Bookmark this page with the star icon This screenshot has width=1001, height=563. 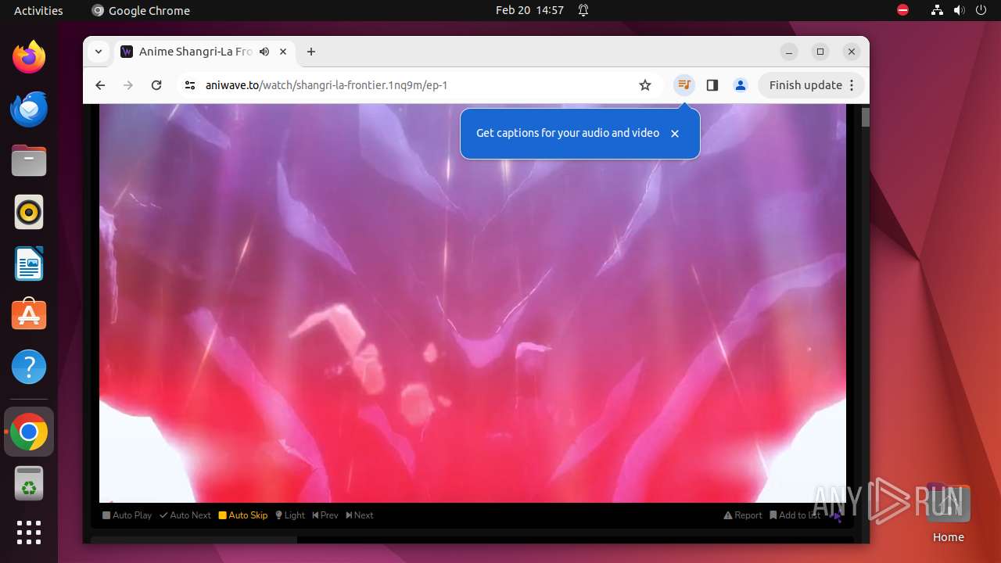point(645,85)
